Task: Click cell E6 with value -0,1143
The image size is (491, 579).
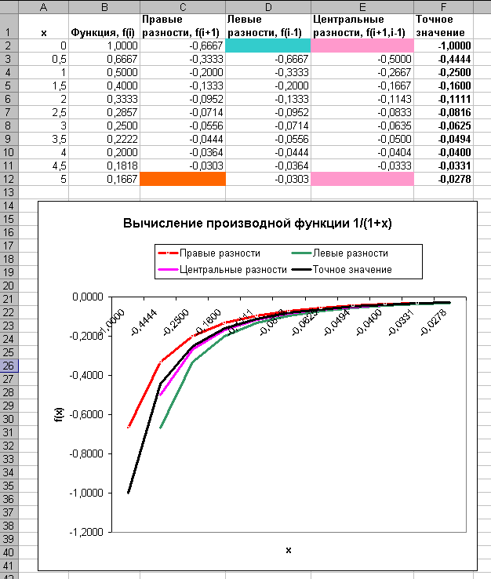Action: [362, 99]
